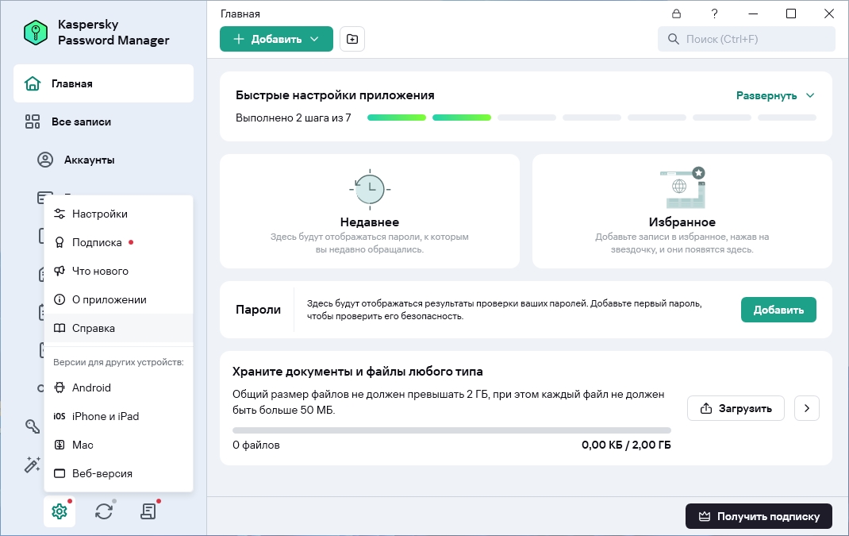
Task: Click the 0 файлов label
Action: tap(256, 445)
